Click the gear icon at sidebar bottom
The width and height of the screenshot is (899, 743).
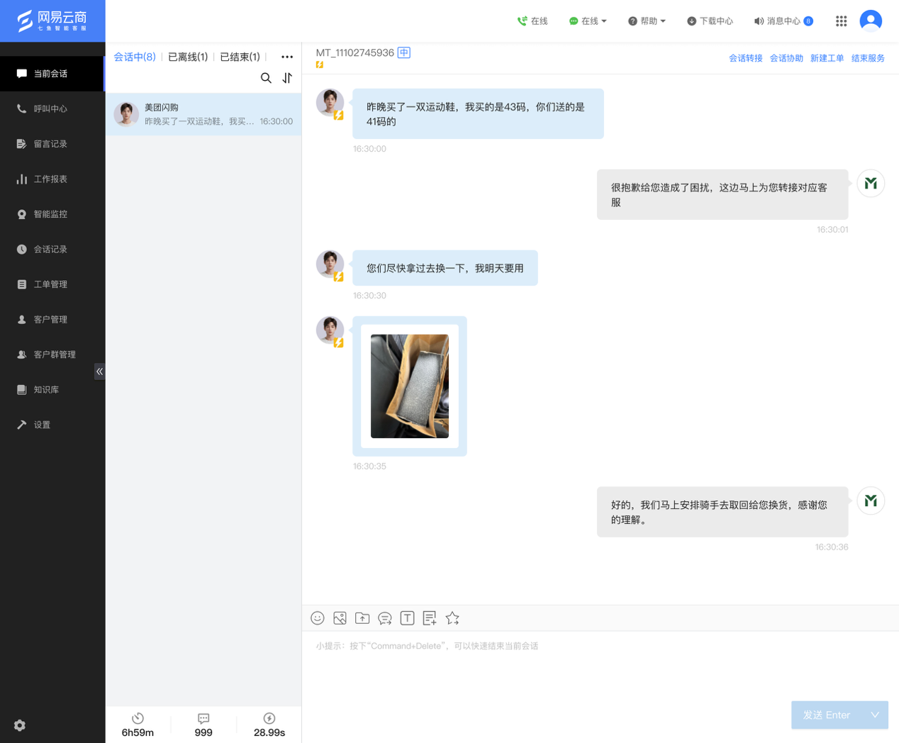point(20,725)
